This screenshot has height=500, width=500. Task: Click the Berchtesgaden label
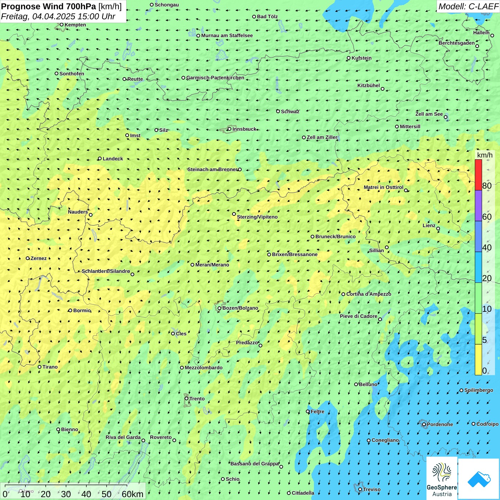tap(457, 43)
